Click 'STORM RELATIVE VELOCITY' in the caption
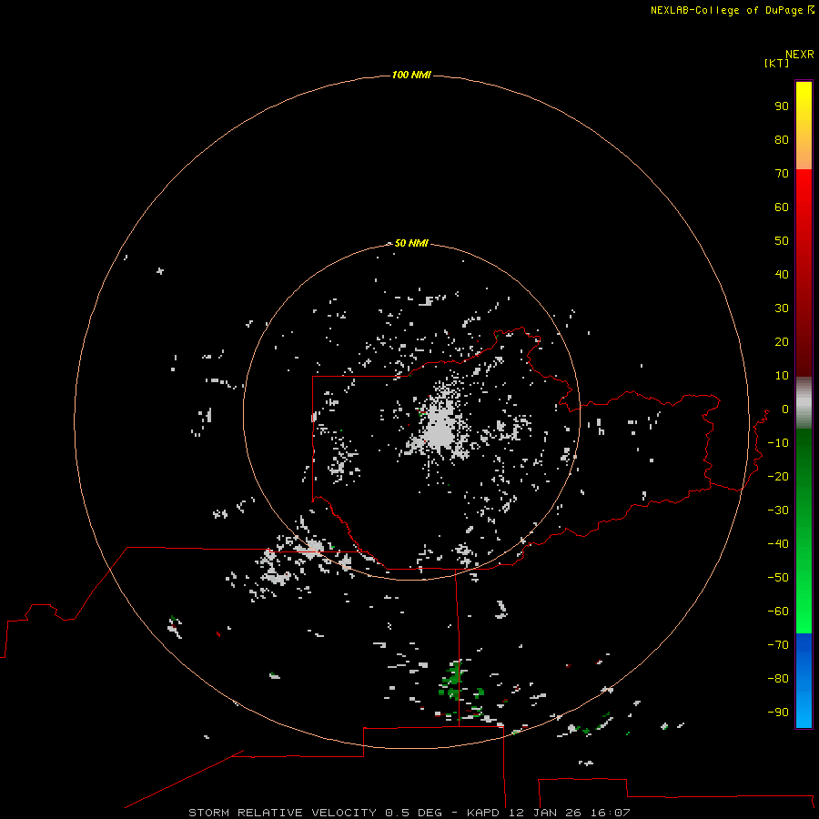 [282, 813]
